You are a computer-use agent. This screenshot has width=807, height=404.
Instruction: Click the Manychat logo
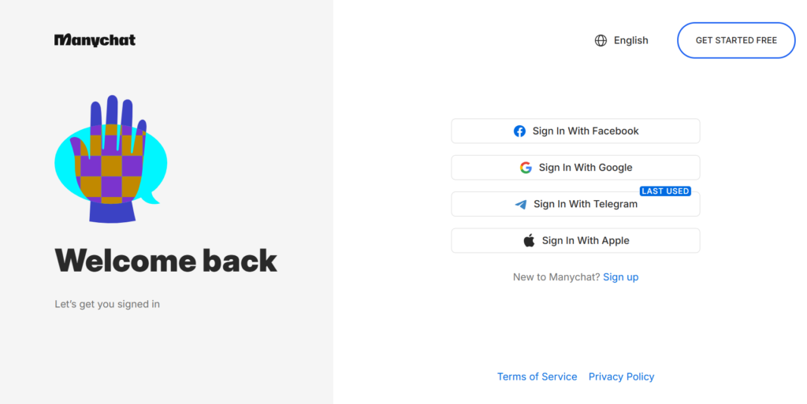coord(95,40)
